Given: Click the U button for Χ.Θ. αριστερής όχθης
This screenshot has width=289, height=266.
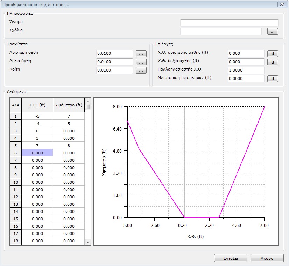Looking at the screenshot, I should pyautogui.click(x=273, y=54).
